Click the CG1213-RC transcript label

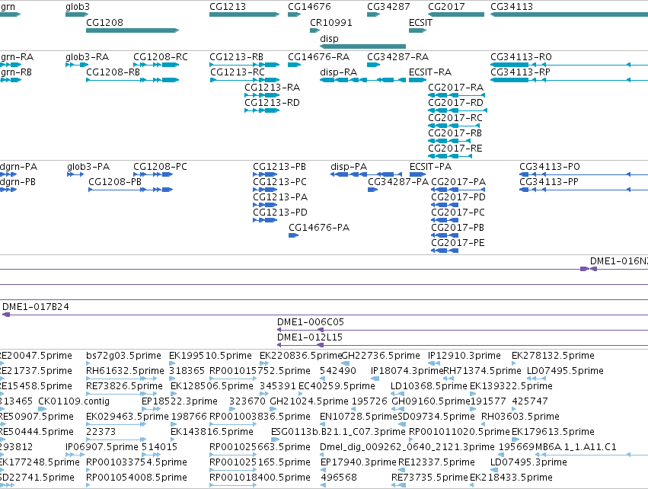point(238,72)
